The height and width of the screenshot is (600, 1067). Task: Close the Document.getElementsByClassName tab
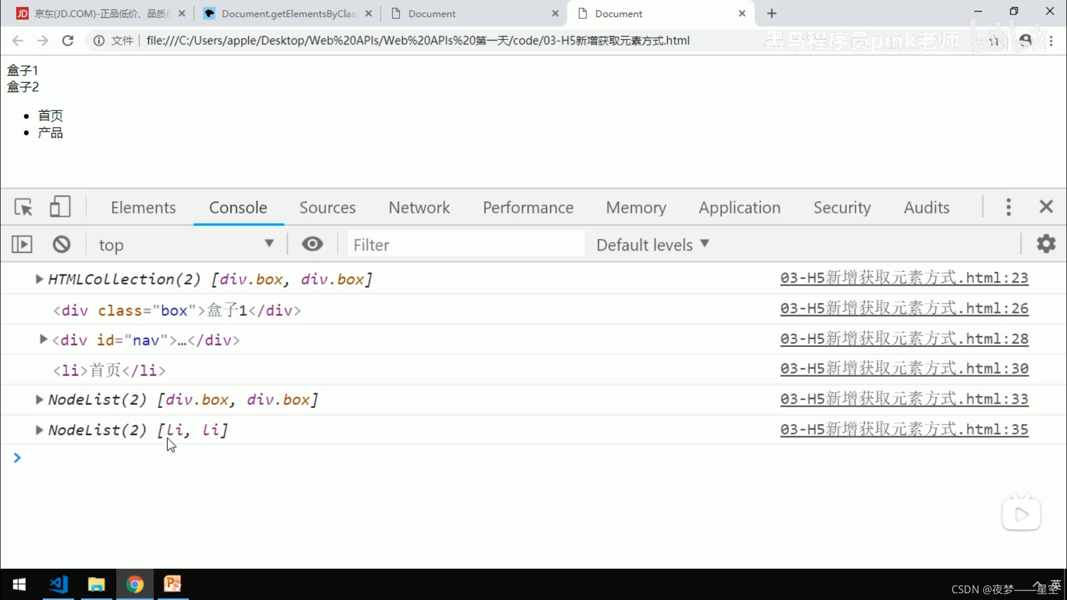(x=368, y=13)
